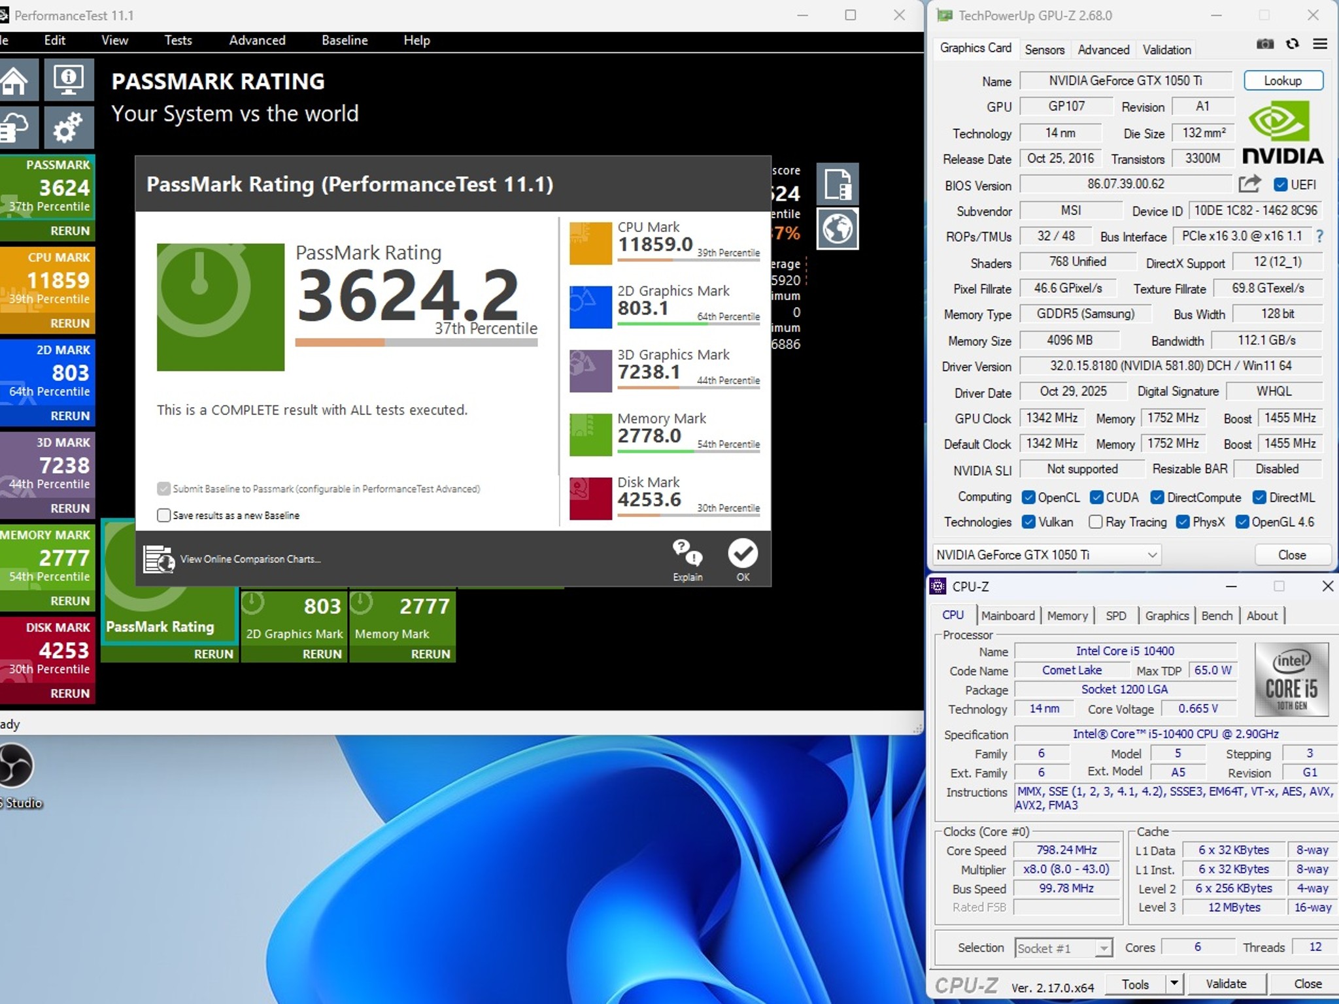The width and height of the screenshot is (1339, 1004).
Task: Click the Intel Core i5 badge
Action: (x=1291, y=679)
